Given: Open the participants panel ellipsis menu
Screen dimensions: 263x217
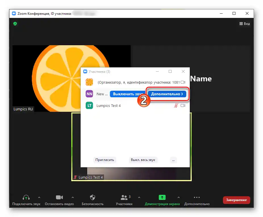Looking at the screenshot, I should point(173,160).
